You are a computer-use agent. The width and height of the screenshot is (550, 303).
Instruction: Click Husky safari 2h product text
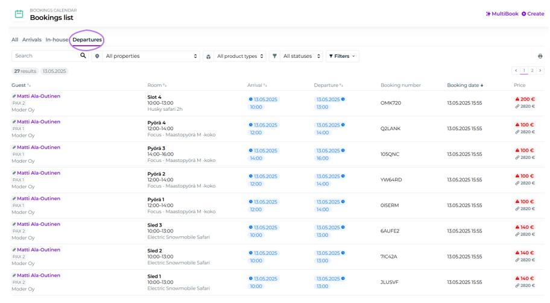point(165,109)
